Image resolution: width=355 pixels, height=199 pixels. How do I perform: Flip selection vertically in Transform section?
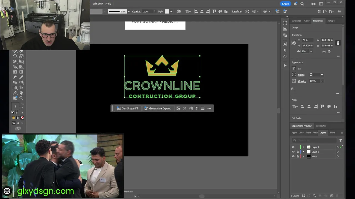point(329,51)
